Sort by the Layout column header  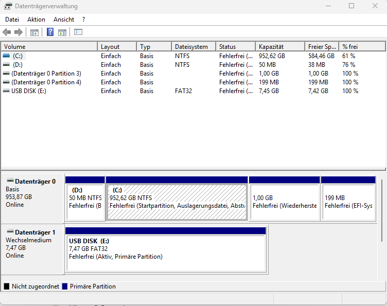(x=117, y=47)
